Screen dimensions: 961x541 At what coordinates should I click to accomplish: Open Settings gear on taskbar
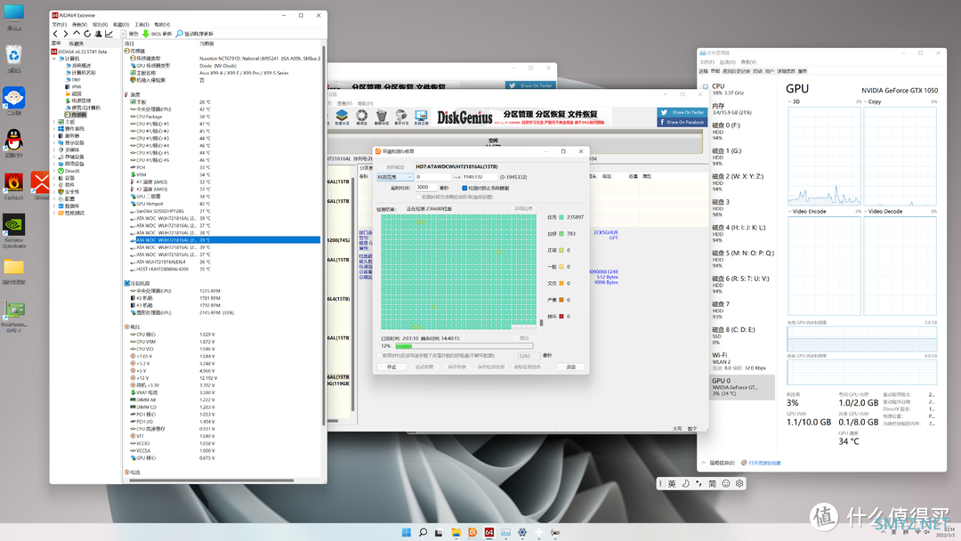pos(522,532)
